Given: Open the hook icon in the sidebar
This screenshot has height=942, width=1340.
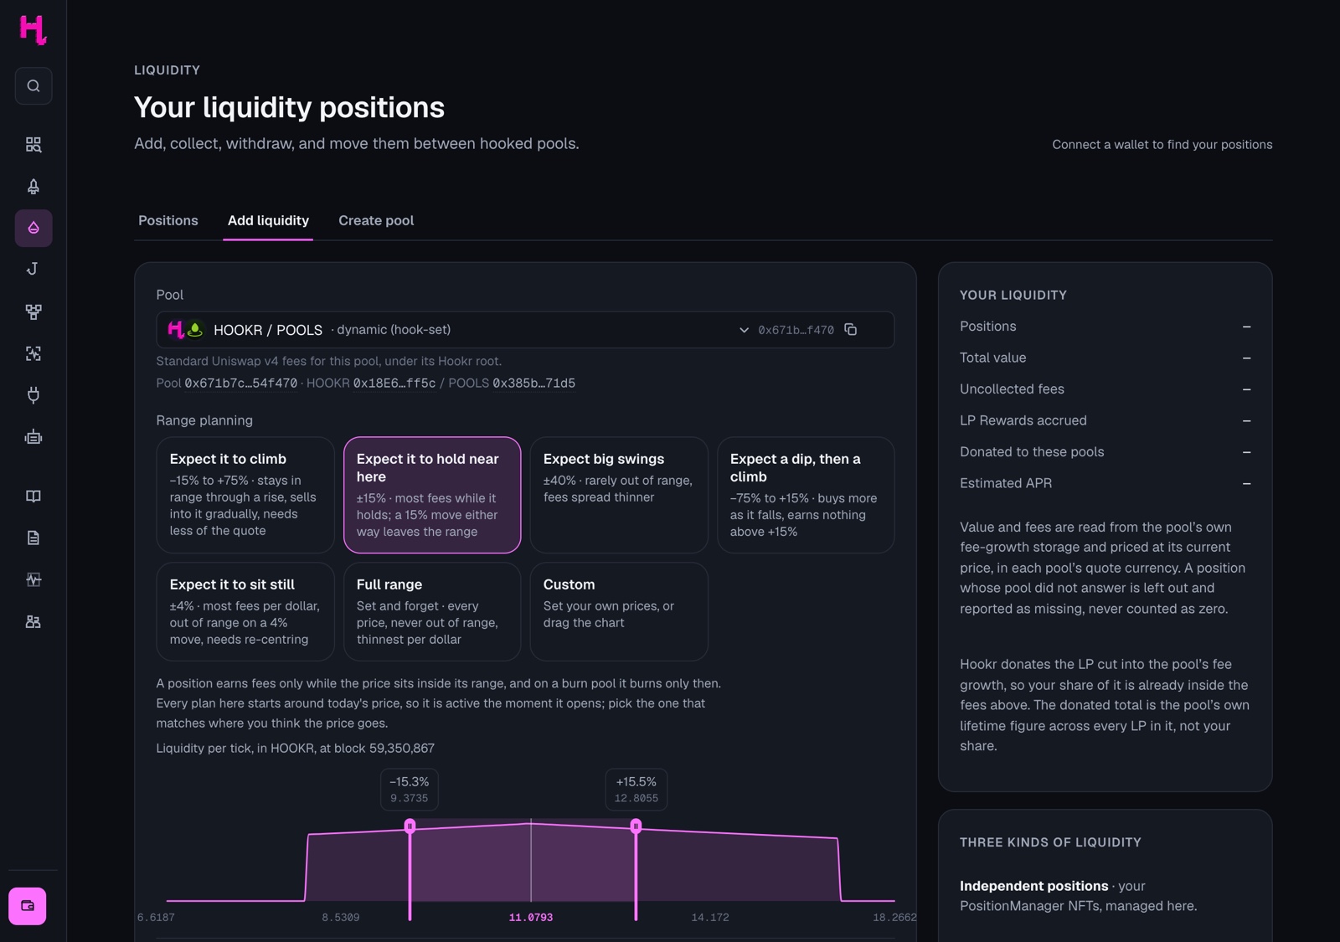Looking at the screenshot, I should click(33, 269).
